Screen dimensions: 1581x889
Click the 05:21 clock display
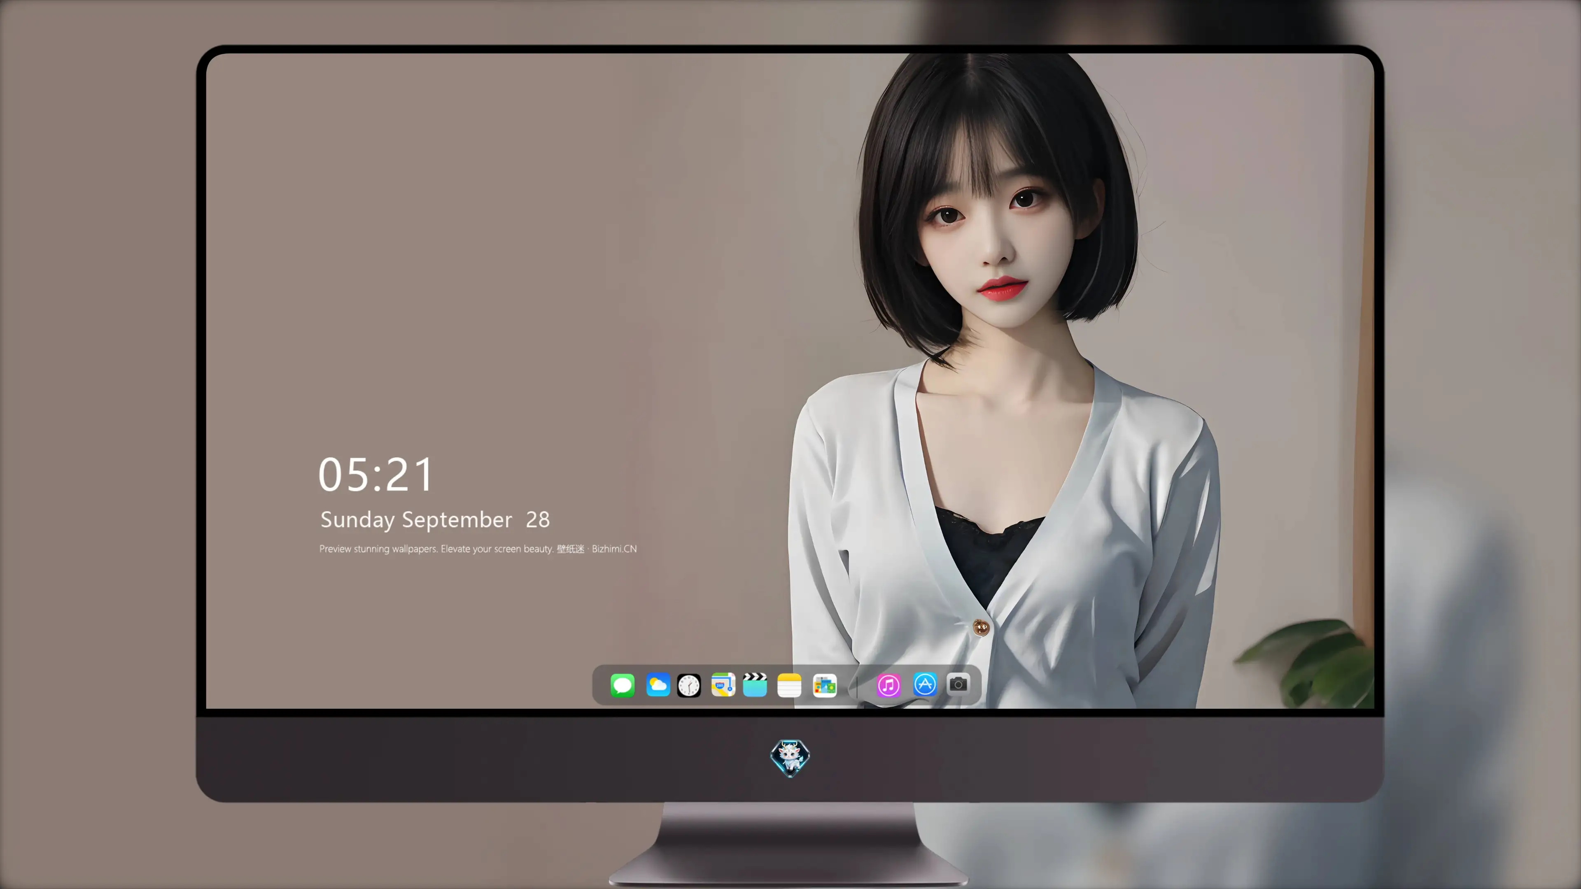[x=375, y=474]
